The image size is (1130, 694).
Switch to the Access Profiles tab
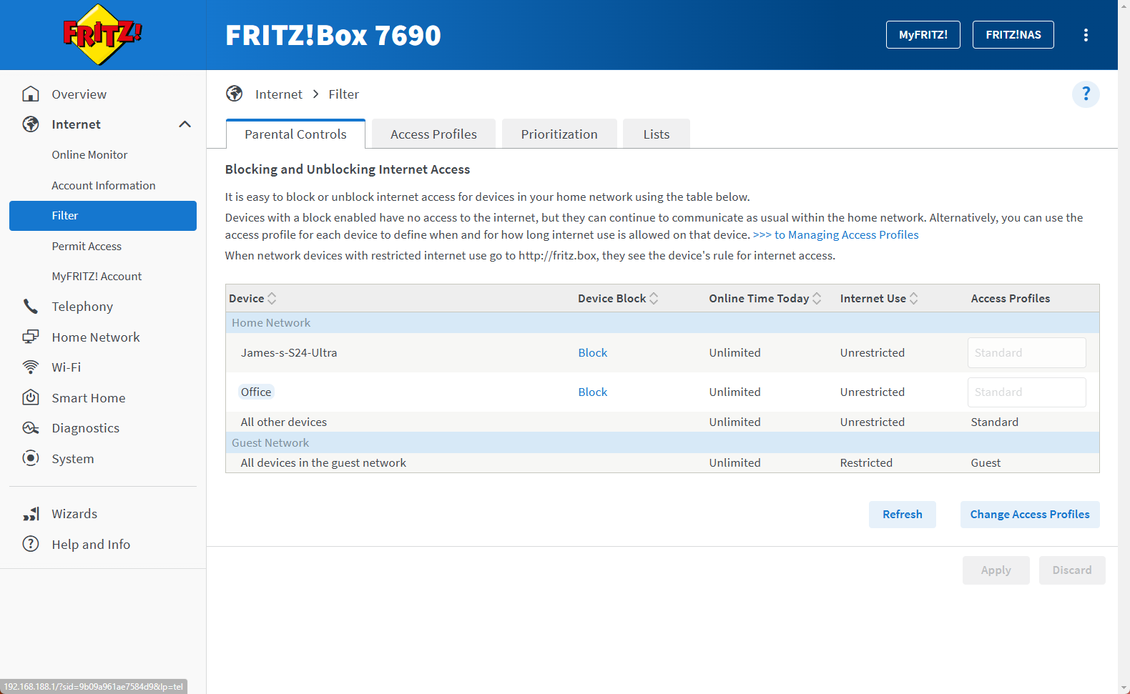coord(433,134)
